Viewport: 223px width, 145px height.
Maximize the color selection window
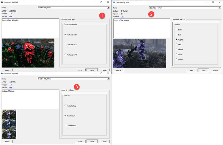(x=213, y=2)
